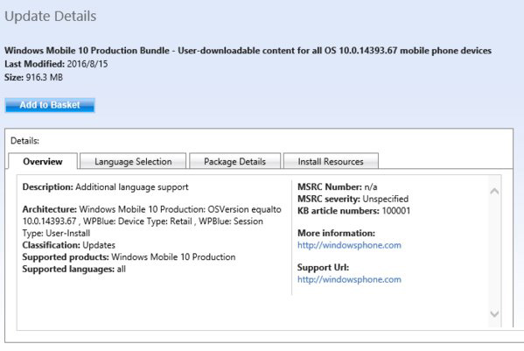Click Supported products: Windows Mobile 10 Production
524x351 pixels.
pos(129,257)
